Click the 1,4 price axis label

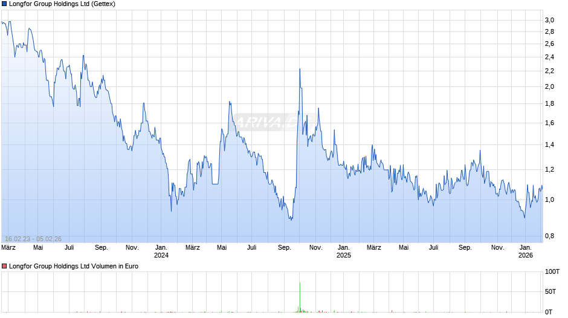tap(549, 144)
